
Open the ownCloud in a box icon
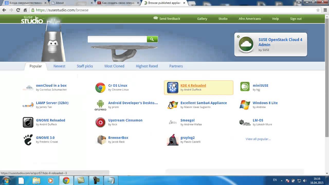tap(28, 88)
